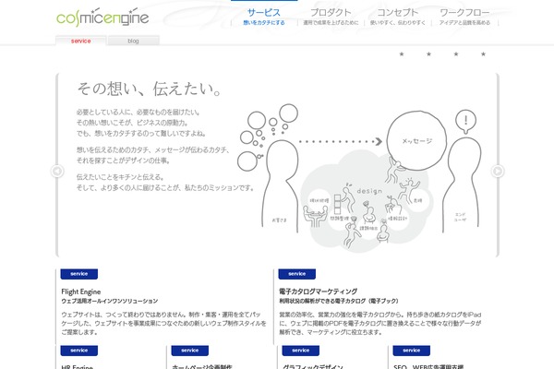This screenshot has height=369, width=554.
Task: Open the 電子カタログマーケティング heading link
Action: [318, 292]
